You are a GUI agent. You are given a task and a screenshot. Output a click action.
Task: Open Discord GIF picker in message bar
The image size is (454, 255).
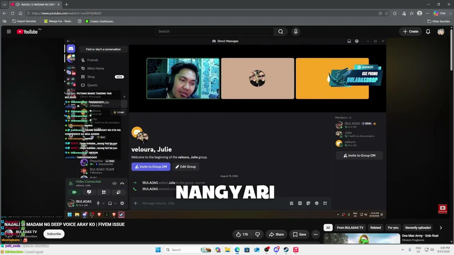point(300,203)
